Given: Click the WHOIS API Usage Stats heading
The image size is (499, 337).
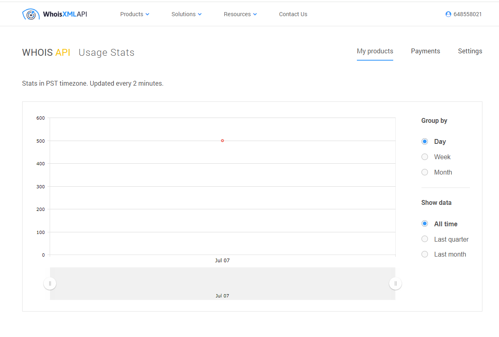Looking at the screenshot, I should pos(78,53).
